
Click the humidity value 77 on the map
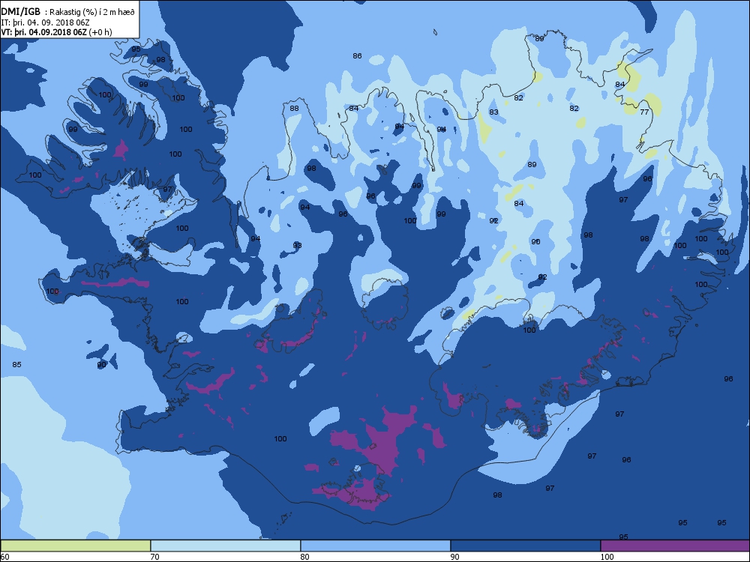644,112
